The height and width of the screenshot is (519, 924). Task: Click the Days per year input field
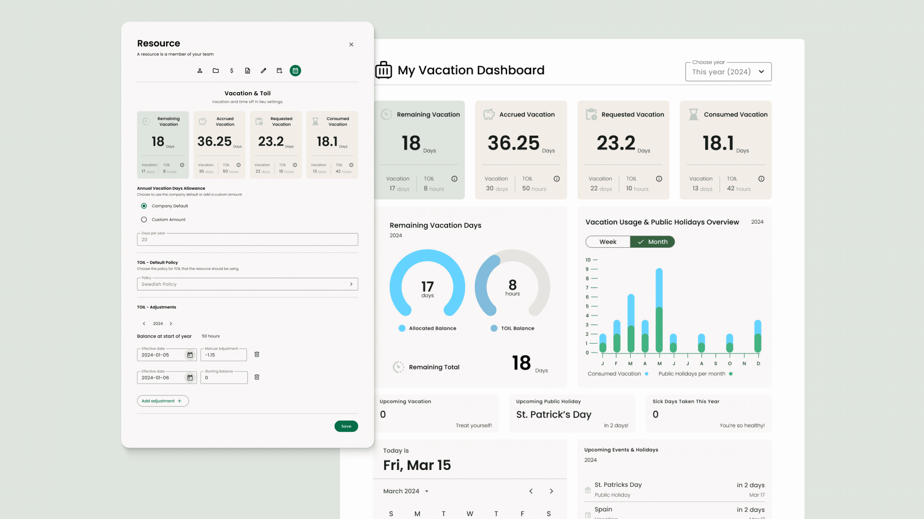coord(247,239)
